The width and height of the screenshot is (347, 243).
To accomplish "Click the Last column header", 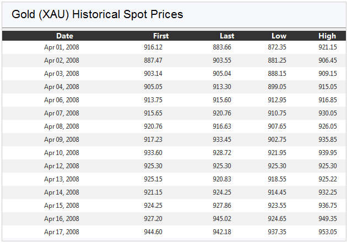I will pyautogui.click(x=227, y=36).
